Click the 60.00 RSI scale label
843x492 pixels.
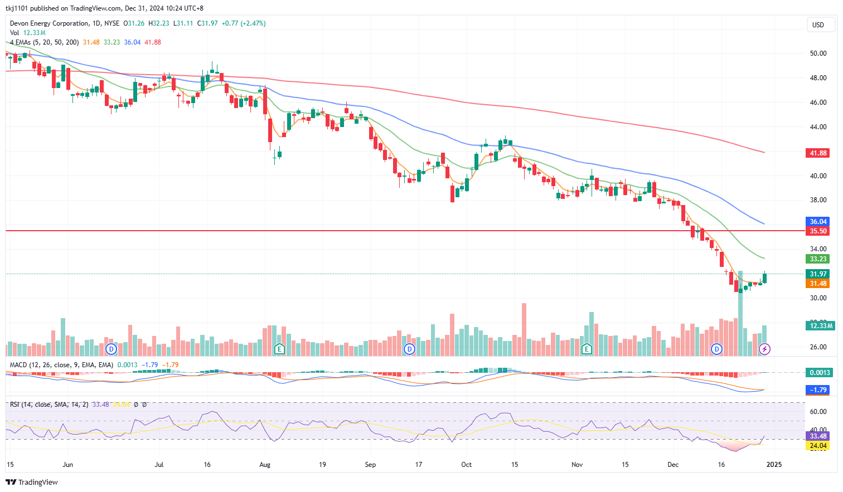pos(818,412)
